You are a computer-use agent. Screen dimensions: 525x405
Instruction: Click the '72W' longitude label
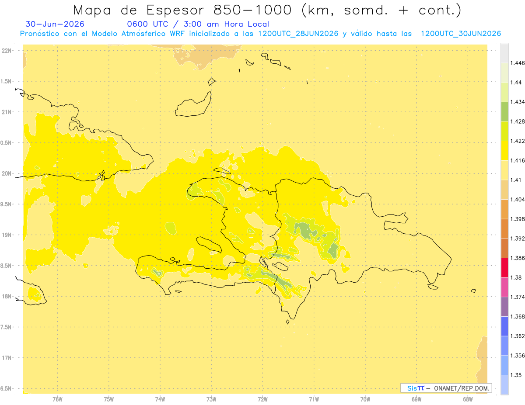click(x=263, y=399)
